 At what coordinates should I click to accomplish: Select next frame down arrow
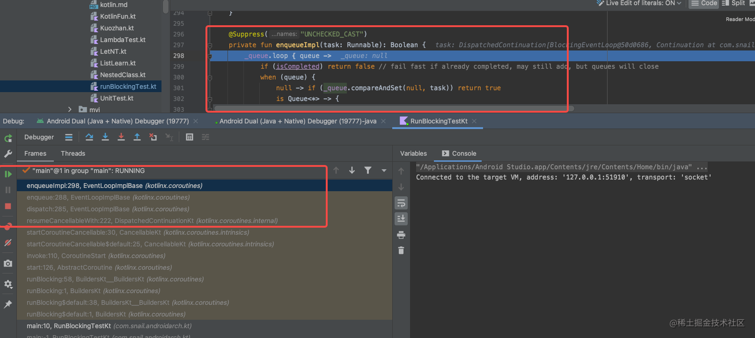[352, 171]
